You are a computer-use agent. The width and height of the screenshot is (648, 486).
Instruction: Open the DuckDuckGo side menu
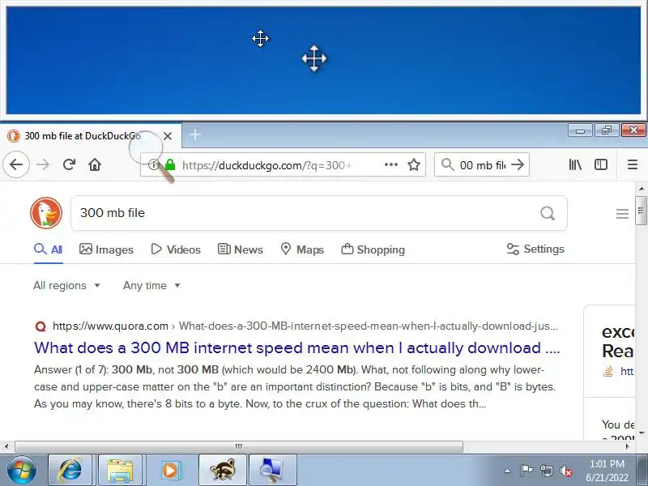pyautogui.click(x=622, y=214)
